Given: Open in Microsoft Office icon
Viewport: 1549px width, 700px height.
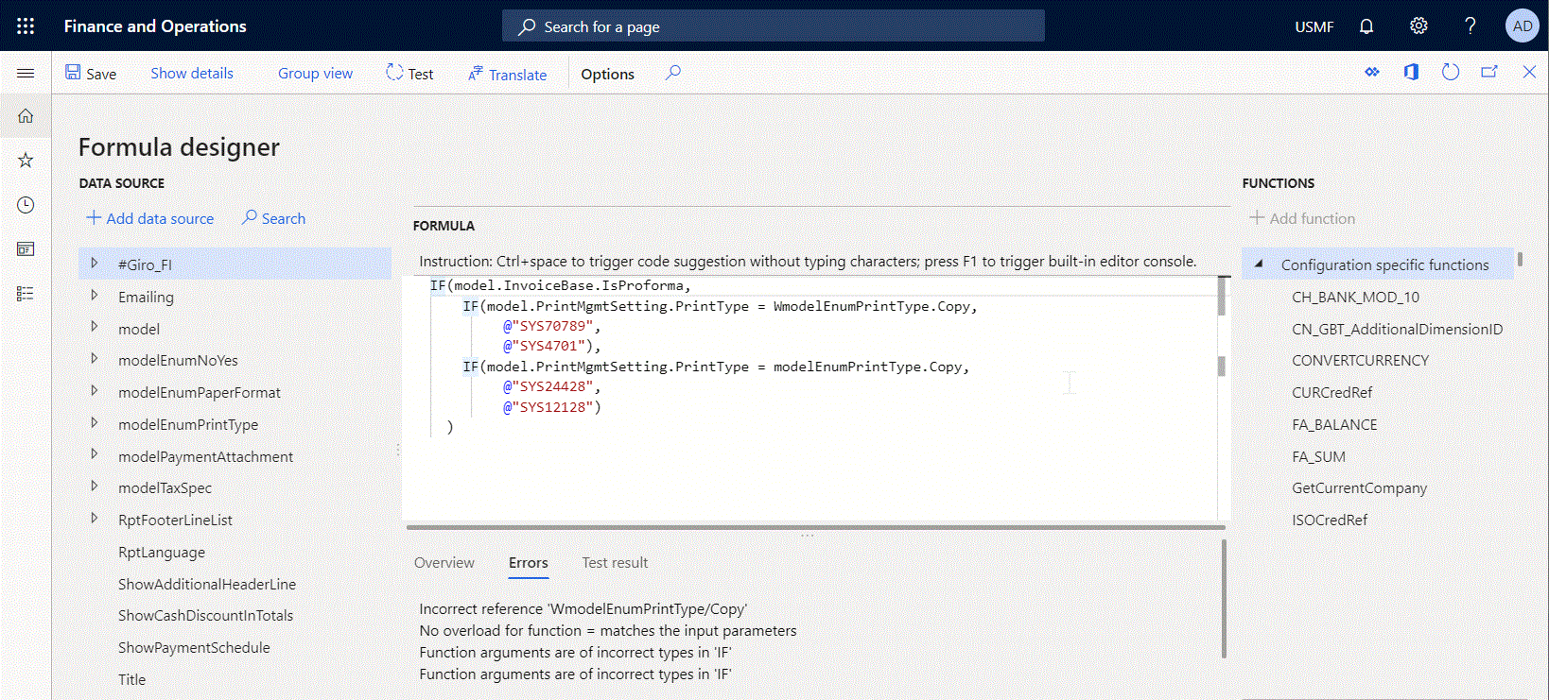Looking at the screenshot, I should pyautogui.click(x=1411, y=73).
